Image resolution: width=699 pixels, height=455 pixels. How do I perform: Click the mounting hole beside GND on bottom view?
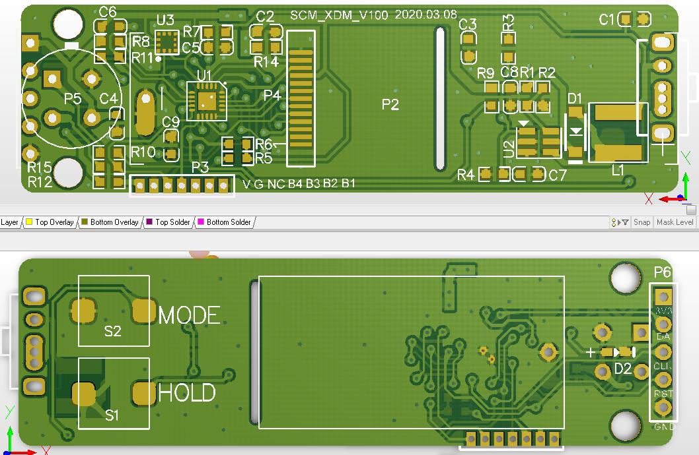(x=626, y=425)
